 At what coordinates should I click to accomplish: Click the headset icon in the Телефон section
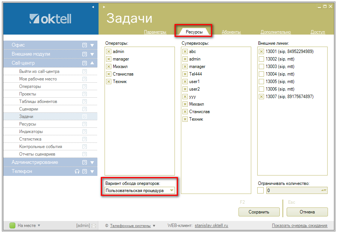pos(77,171)
